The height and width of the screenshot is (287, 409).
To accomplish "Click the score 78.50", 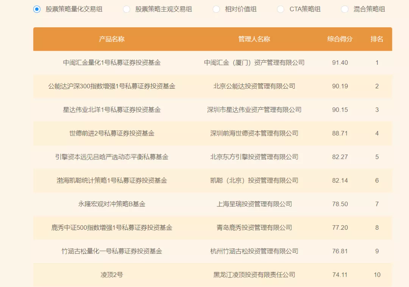I will point(340,204).
